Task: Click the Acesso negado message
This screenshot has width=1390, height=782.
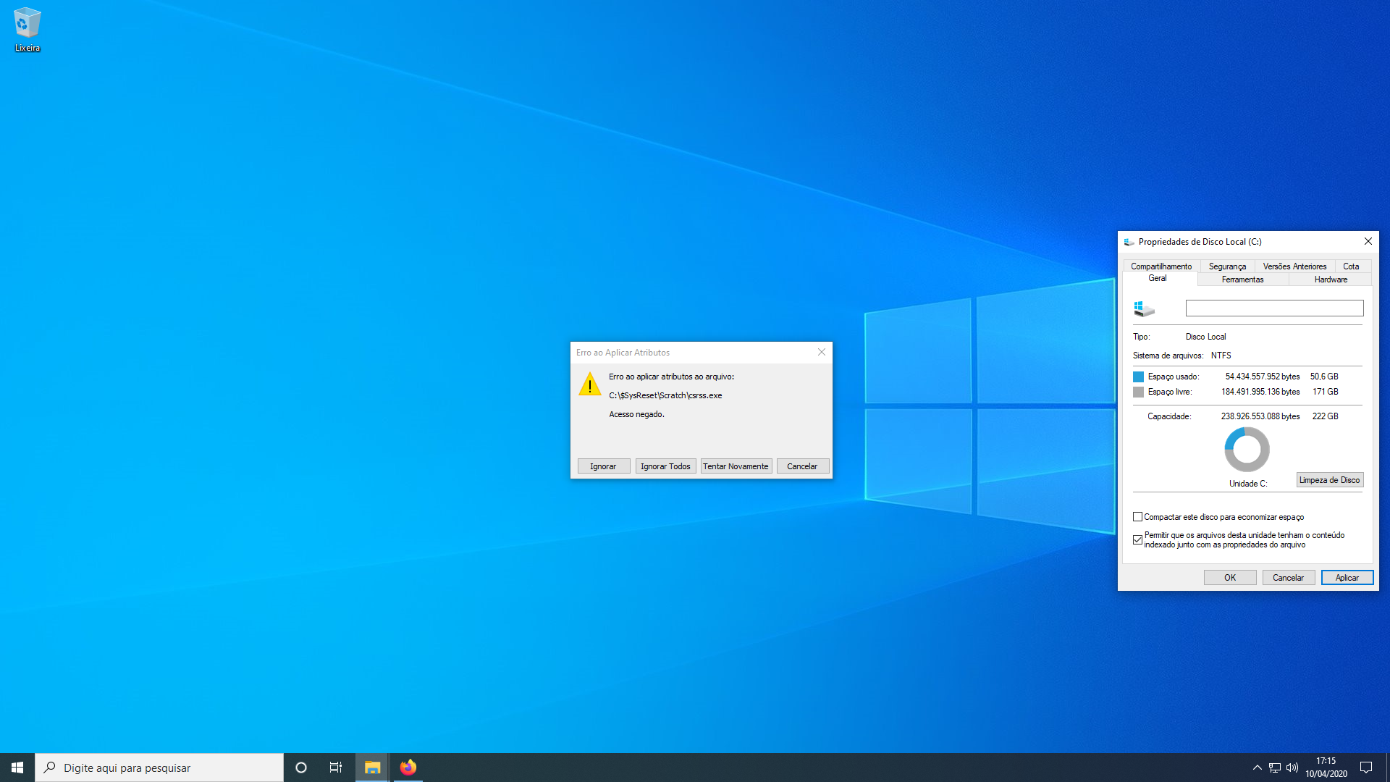Action: (x=636, y=414)
